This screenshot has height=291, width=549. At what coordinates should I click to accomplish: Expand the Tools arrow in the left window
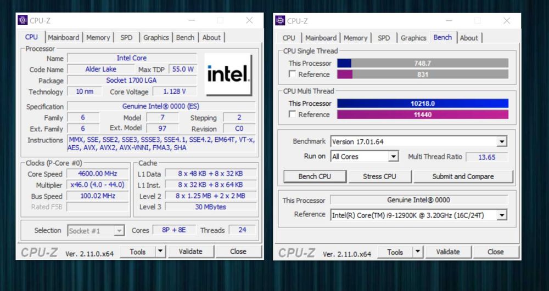click(x=160, y=251)
